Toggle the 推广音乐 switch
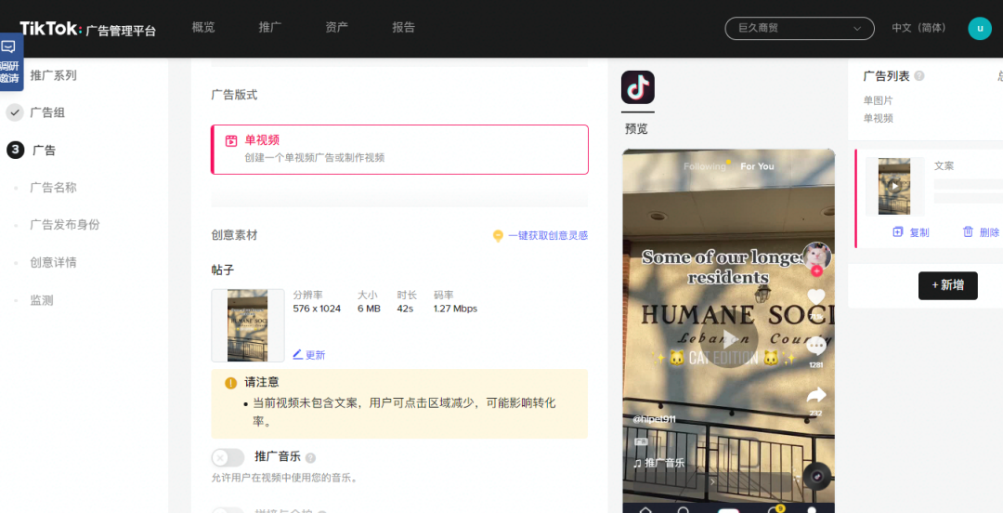Image resolution: width=1003 pixels, height=513 pixels. (228, 457)
